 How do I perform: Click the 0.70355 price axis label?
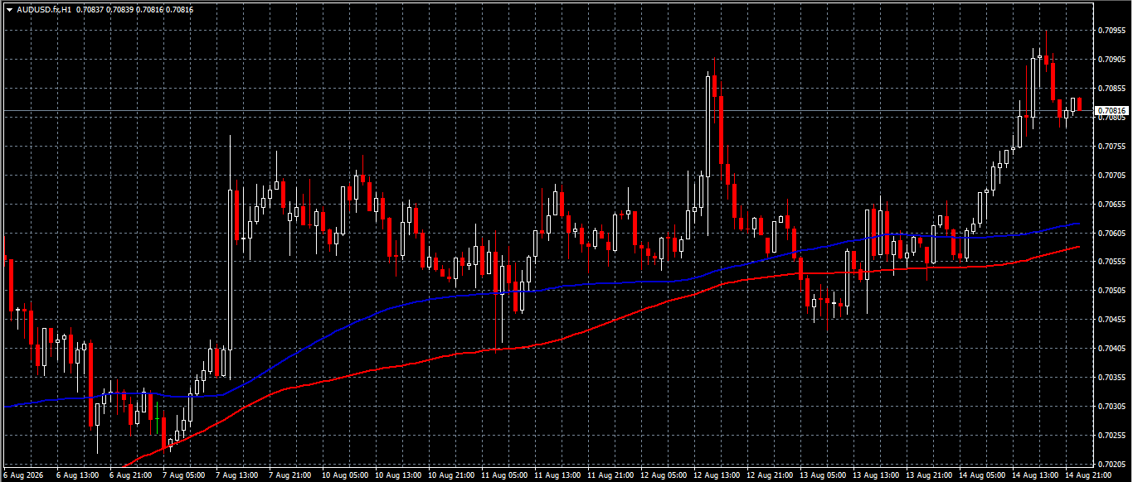1111,377
